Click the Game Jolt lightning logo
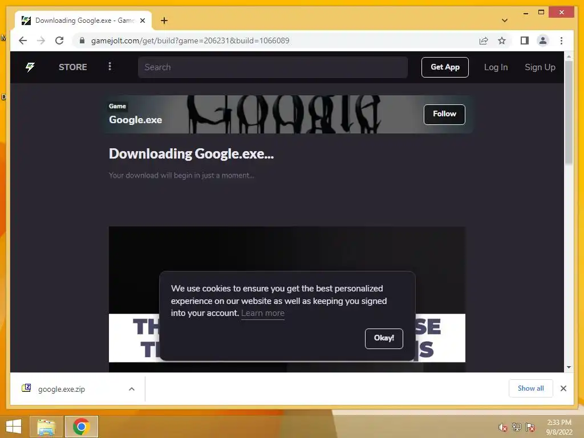584x438 pixels. pos(30,67)
